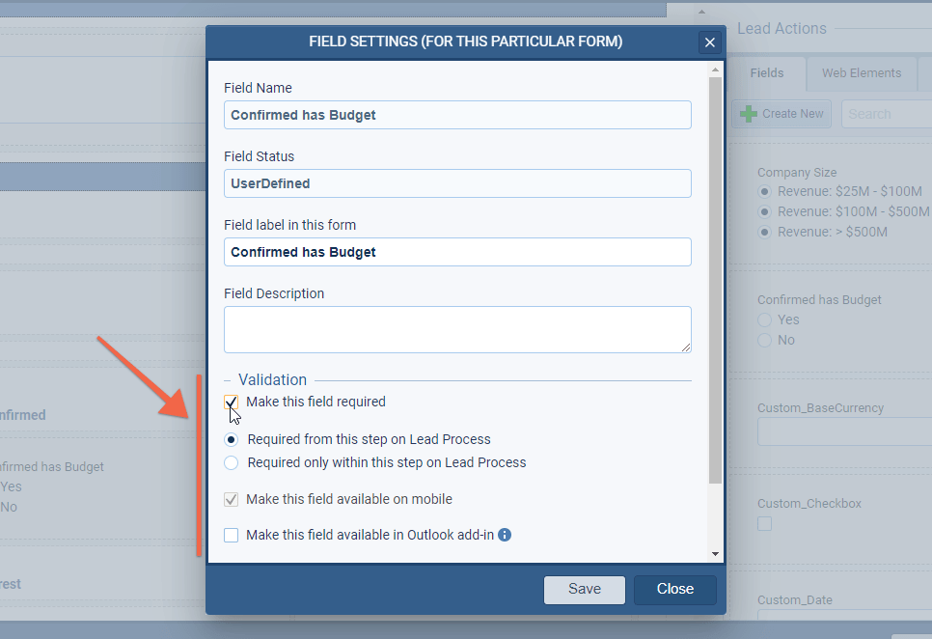Click the Field Status input box
This screenshot has height=639, width=932.
tap(457, 183)
